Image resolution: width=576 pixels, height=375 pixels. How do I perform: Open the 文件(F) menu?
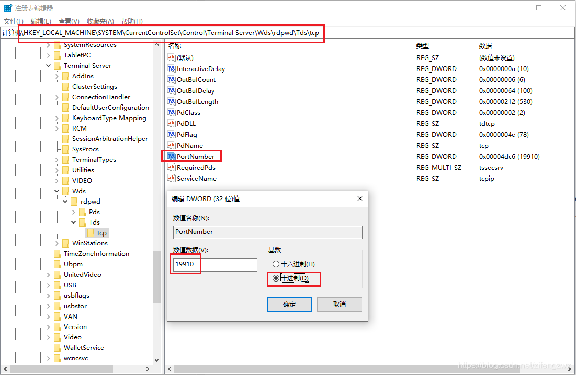coord(14,21)
